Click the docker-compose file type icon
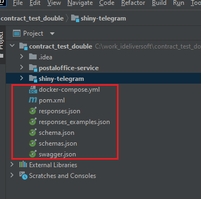Image resolution: width=201 pixels, height=199 pixels. pos(33,90)
